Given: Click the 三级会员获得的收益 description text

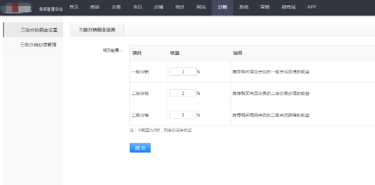Looking at the screenshot, I should 271,115.
